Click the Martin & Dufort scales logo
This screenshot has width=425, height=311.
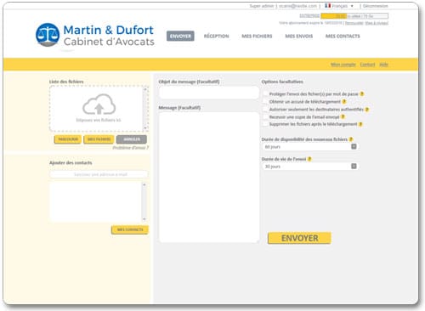(x=48, y=35)
